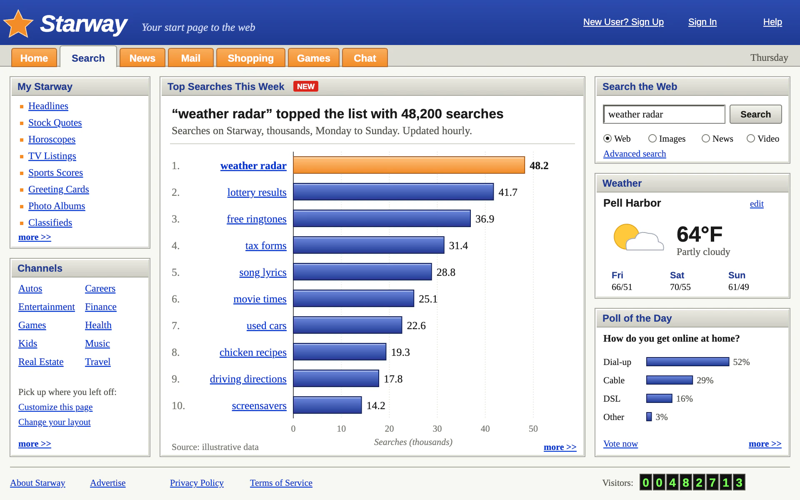Open the Entertainment channel link

pos(47,307)
